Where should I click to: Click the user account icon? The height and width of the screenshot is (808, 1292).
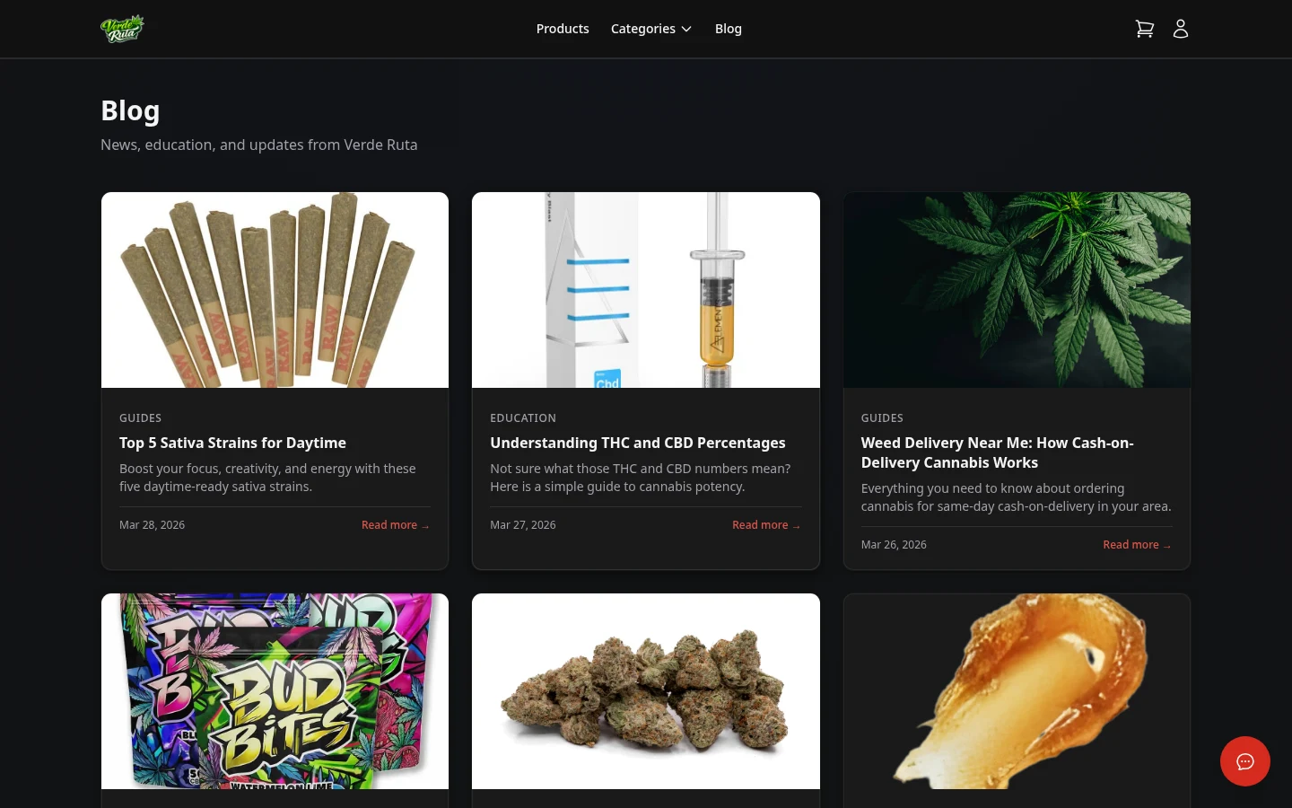tap(1181, 28)
